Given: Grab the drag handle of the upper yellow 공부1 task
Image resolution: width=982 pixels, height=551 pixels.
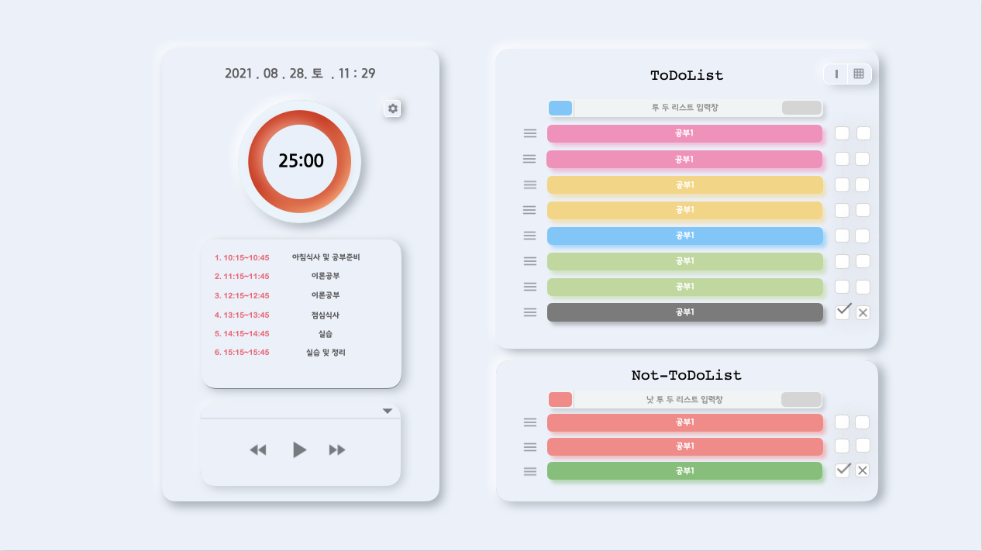Looking at the screenshot, I should (x=530, y=184).
